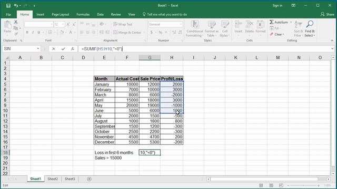Click the Insert cells icon
337x189 pixels.
(x=239, y=25)
